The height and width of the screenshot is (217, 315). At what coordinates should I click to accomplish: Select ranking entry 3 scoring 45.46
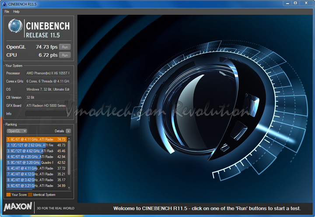pyautogui.click(x=36, y=151)
